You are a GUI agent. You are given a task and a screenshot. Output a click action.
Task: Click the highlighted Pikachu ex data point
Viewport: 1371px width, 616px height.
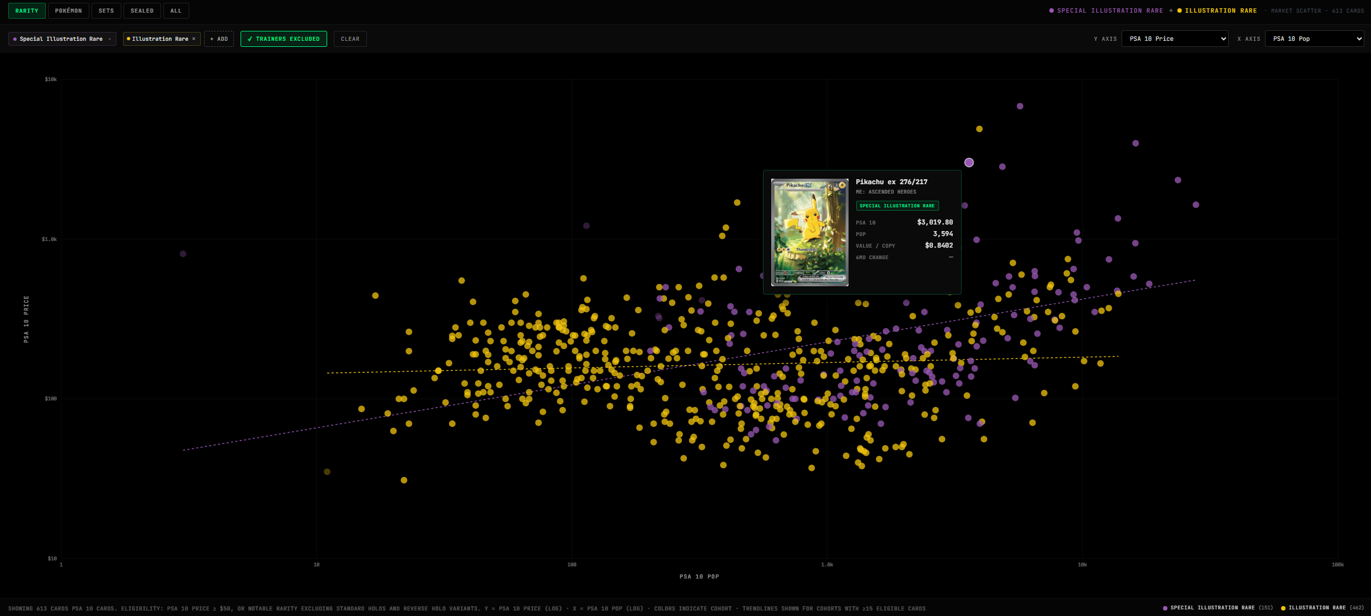point(969,162)
